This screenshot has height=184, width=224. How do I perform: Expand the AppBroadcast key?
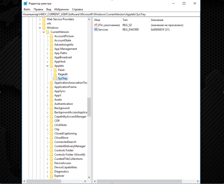click(x=47, y=57)
